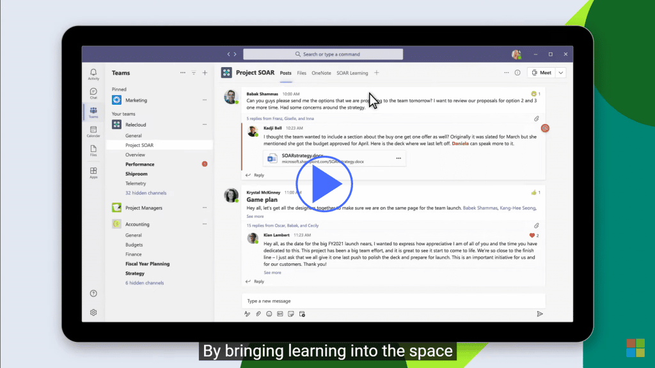Select the Teams icon in sidebar
Viewport: 655px width, 368px height.
93,112
